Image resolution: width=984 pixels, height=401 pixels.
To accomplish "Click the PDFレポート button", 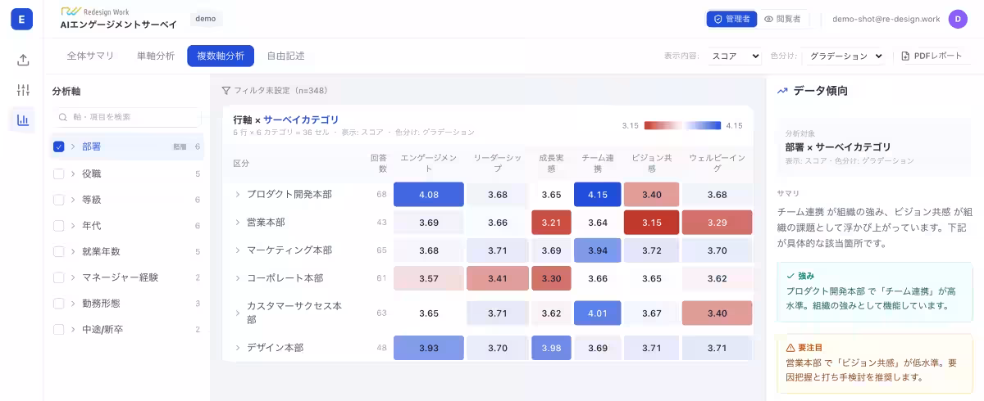I will point(932,56).
